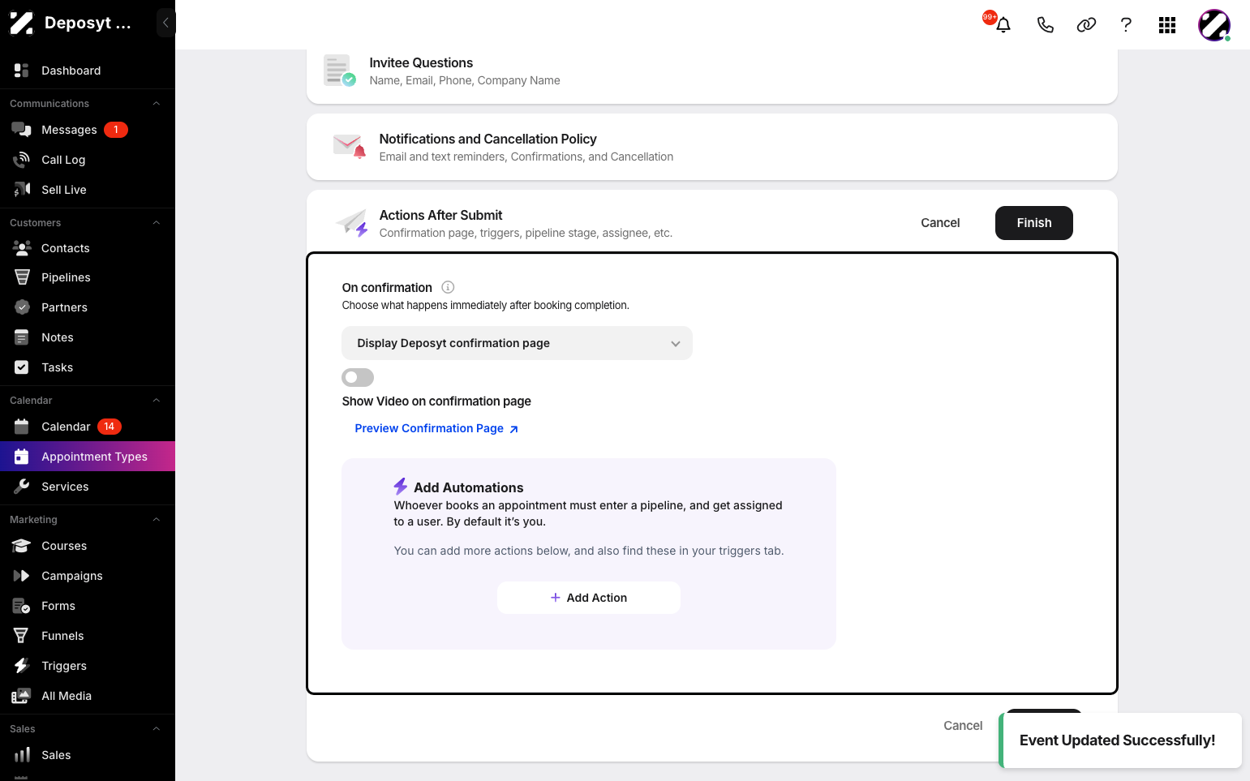Click the Sell Live icon in sidebar
Image resolution: width=1250 pixels, height=781 pixels.
[x=22, y=190]
